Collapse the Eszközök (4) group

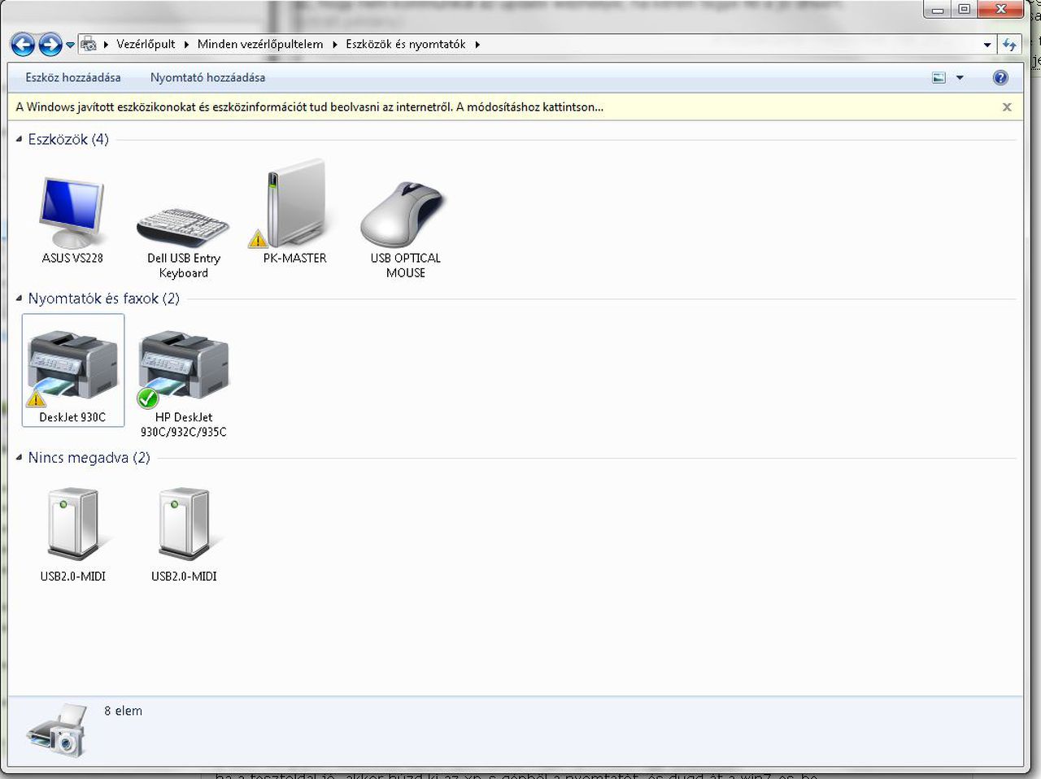(x=19, y=139)
